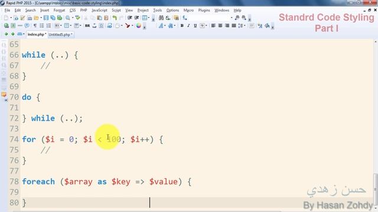378x212 pixels.
Task: Click the Save All icon
Action: [x=53, y=18]
